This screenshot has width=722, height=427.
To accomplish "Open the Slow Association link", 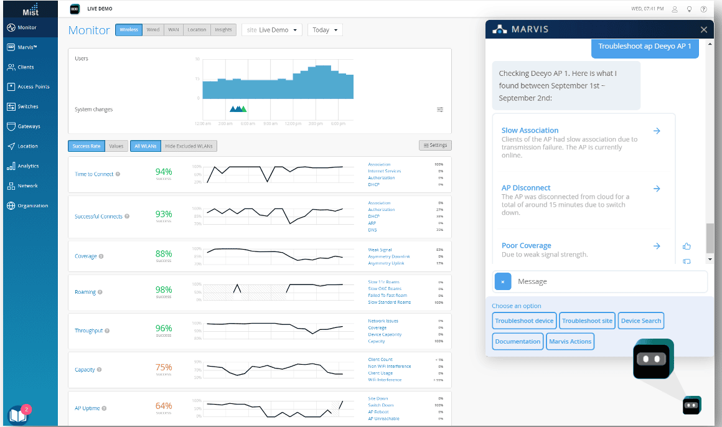I will pos(530,130).
